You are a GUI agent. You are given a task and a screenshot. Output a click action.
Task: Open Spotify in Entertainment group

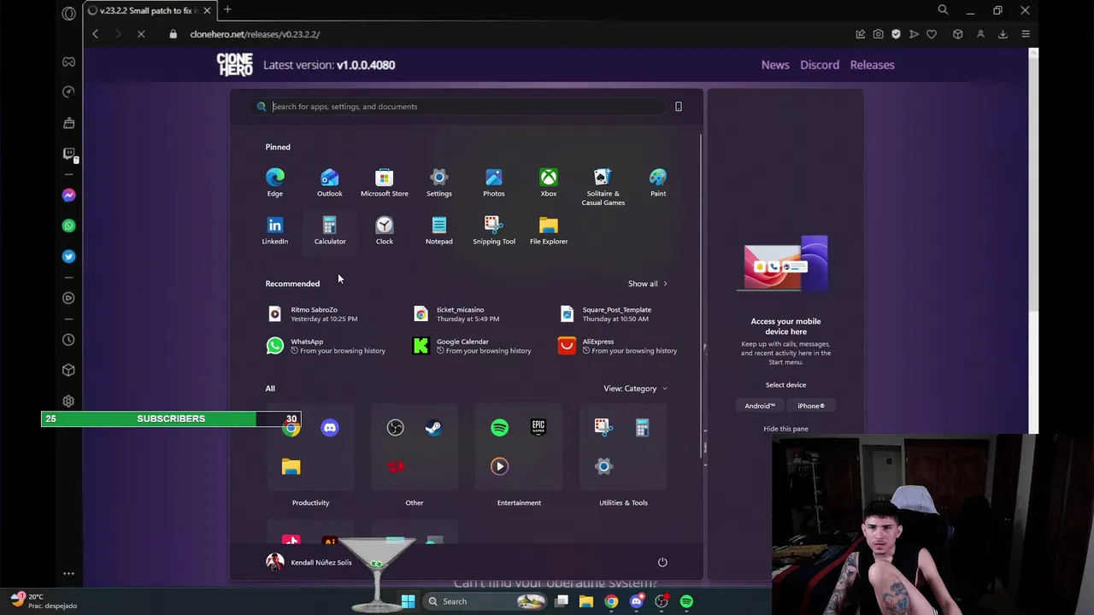[499, 427]
